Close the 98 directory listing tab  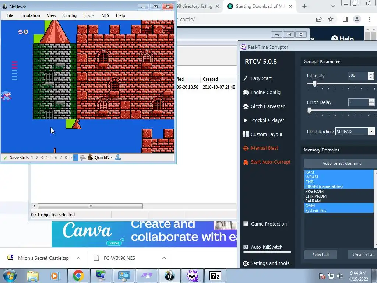pos(217,6)
